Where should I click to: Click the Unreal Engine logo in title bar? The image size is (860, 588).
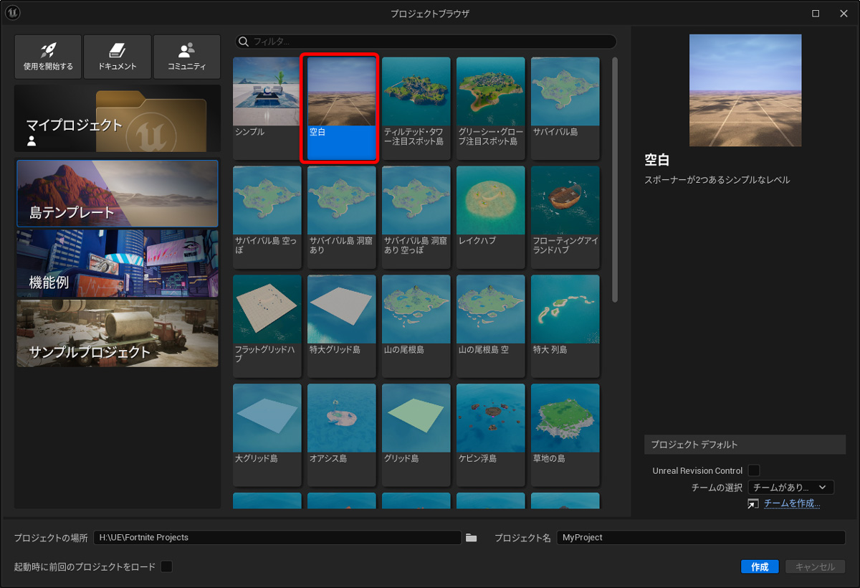(12, 13)
